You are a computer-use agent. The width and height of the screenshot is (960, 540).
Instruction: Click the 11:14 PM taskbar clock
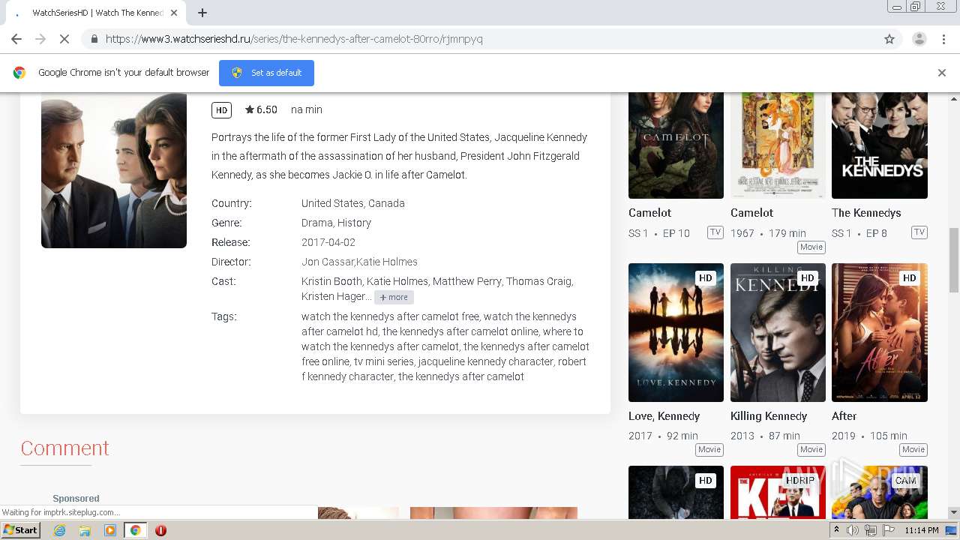pyautogui.click(x=921, y=530)
